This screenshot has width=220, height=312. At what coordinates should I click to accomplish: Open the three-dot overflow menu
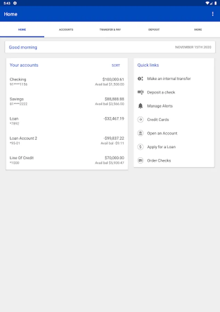[x=213, y=14]
